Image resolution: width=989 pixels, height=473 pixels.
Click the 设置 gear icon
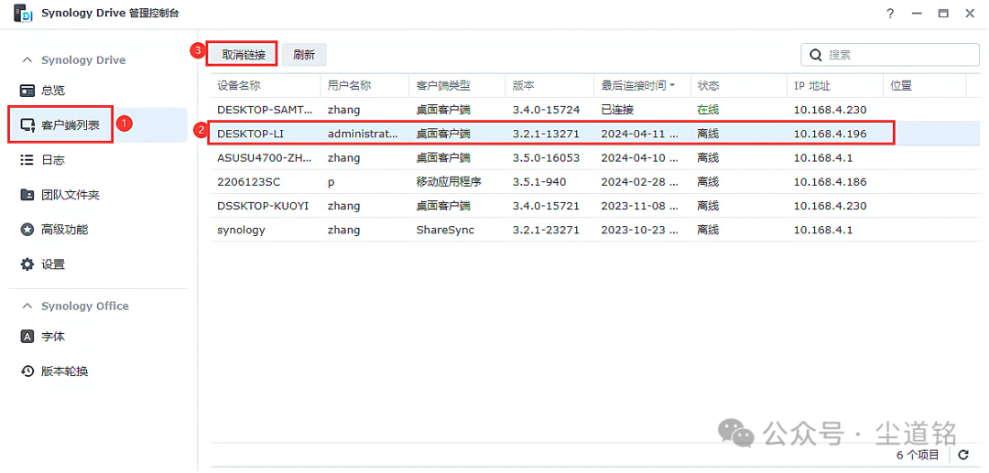click(x=27, y=264)
